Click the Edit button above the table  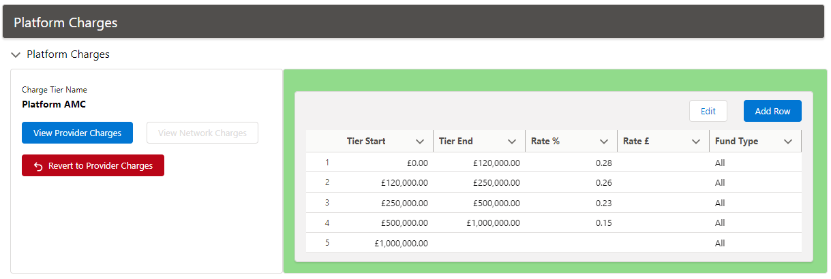click(708, 112)
